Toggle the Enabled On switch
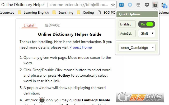 point(147,24)
